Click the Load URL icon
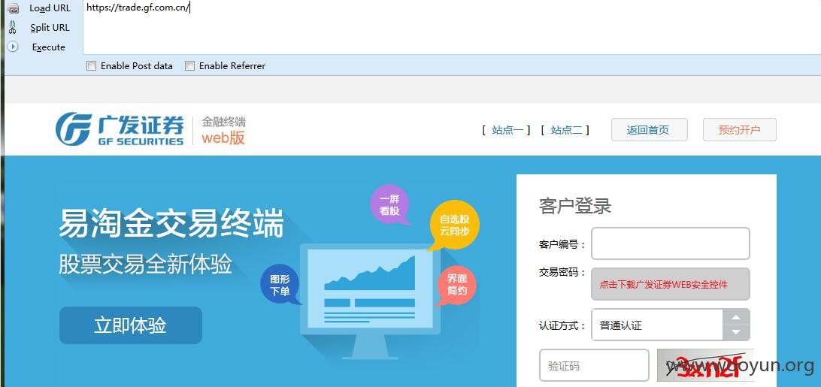This screenshot has height=387, width=821. point(13,8)
